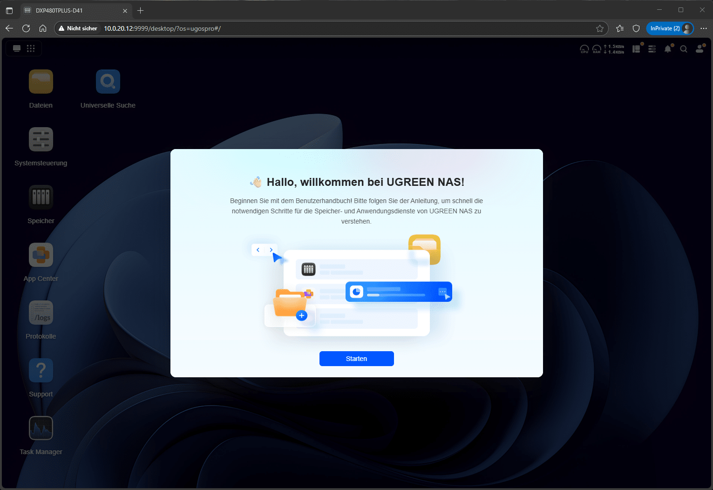The width and height of the screenshot is (713, 490).
Task: Launch the App Center icon
Action: click(41, 255)
